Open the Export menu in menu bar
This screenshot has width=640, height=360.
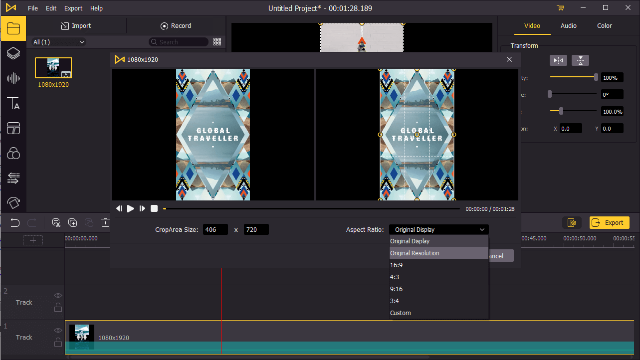pyautogui.click(x=73, y=8)
